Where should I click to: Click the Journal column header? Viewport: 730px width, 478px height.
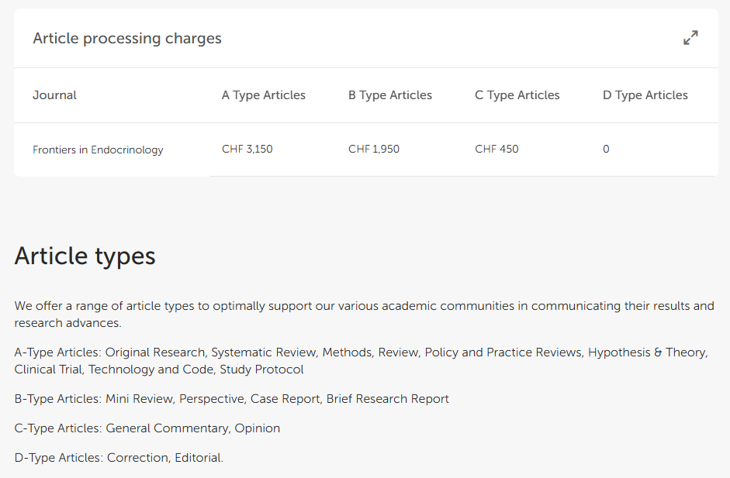(54, 95)
